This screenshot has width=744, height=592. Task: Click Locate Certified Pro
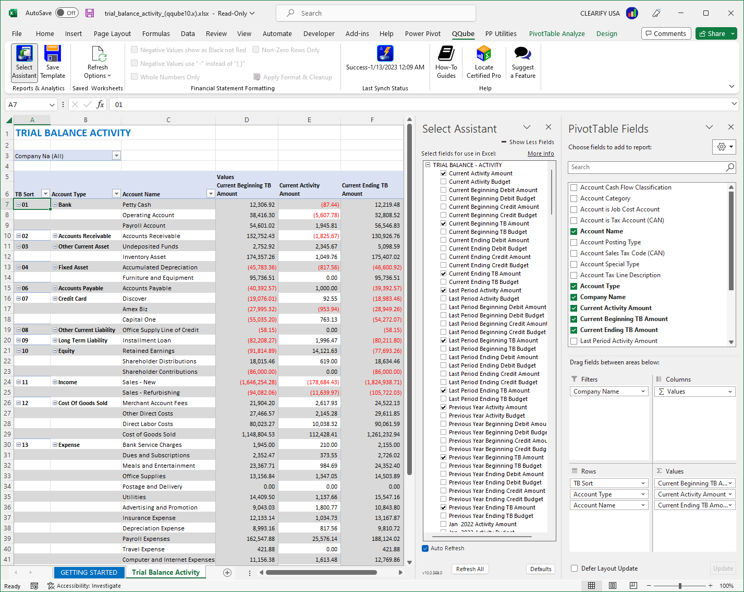[483, 62]
